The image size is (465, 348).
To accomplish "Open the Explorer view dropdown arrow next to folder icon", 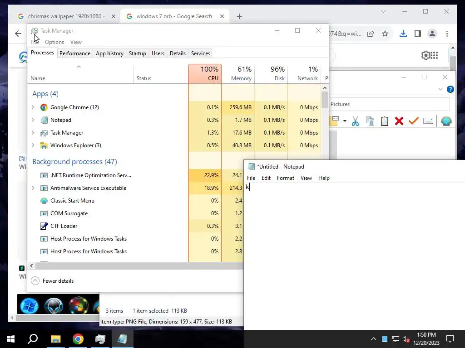I will pyautogui.click(x=345, y=121).
